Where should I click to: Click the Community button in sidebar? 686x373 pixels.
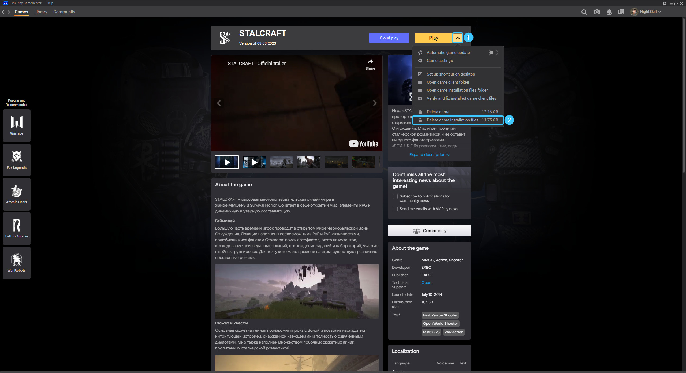(x=429, y=230)
